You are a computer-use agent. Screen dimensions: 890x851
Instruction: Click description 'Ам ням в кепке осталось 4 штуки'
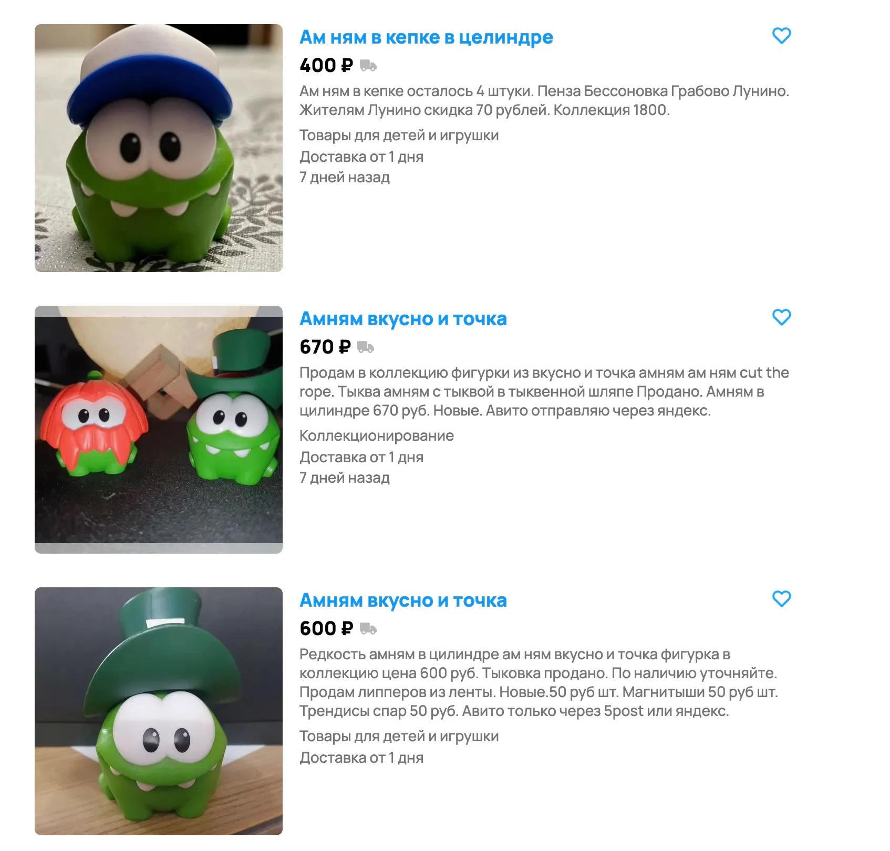544,100
